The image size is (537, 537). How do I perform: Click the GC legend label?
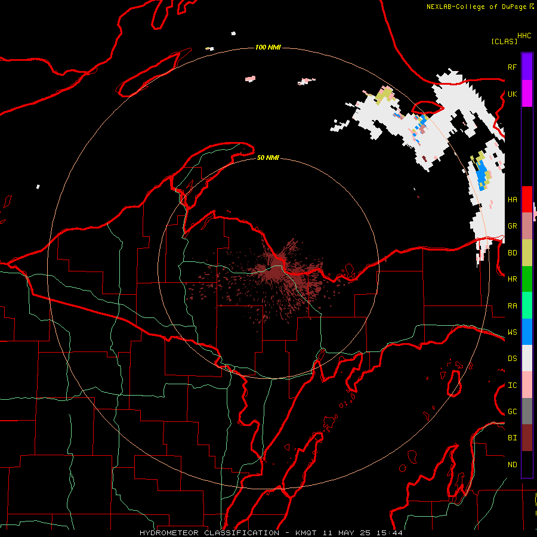(x=512, y=411)
